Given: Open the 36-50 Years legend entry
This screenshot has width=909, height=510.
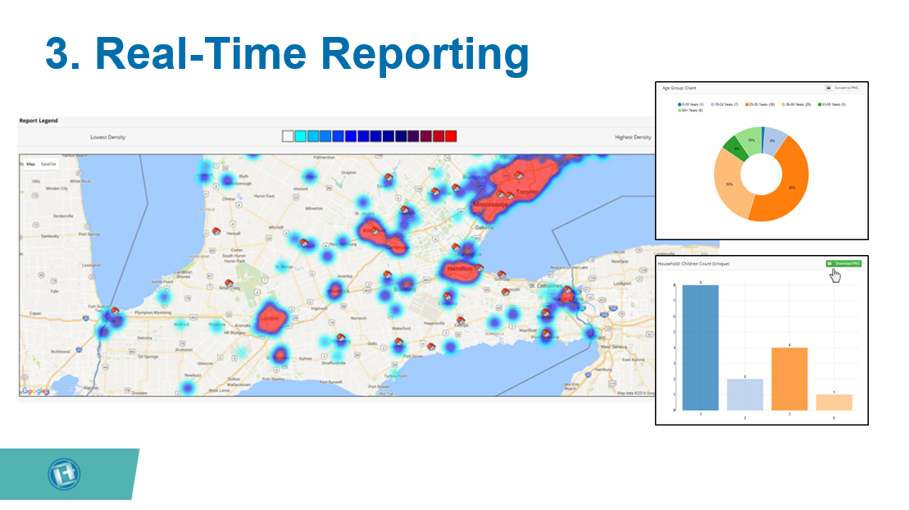Looking at the screenshot, I should (x=796, y=104).
